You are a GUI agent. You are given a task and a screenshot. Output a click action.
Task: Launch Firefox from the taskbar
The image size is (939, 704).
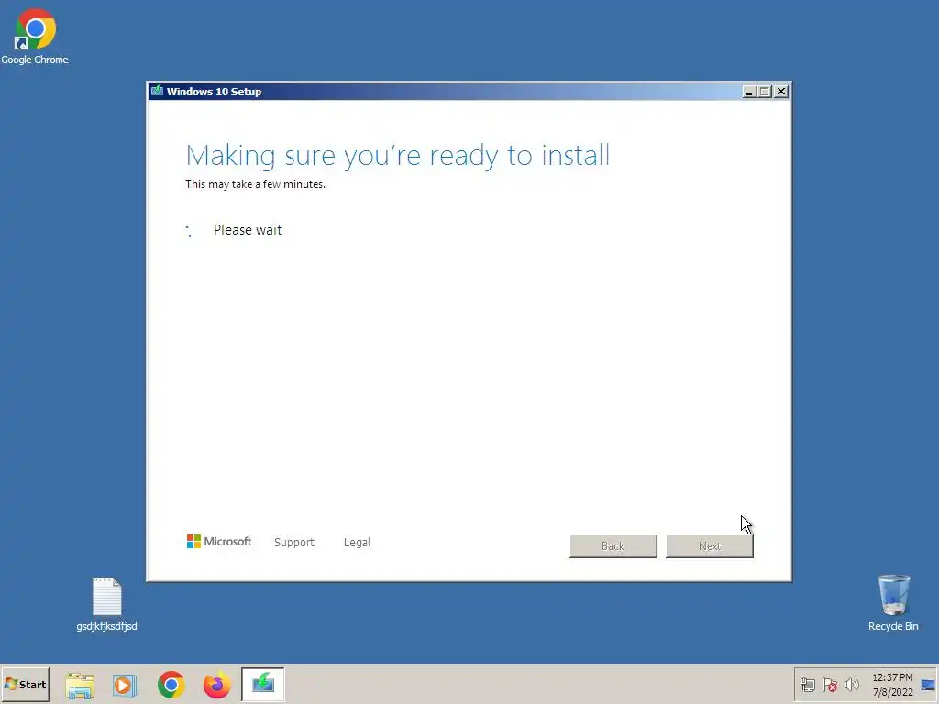(216, 684)
